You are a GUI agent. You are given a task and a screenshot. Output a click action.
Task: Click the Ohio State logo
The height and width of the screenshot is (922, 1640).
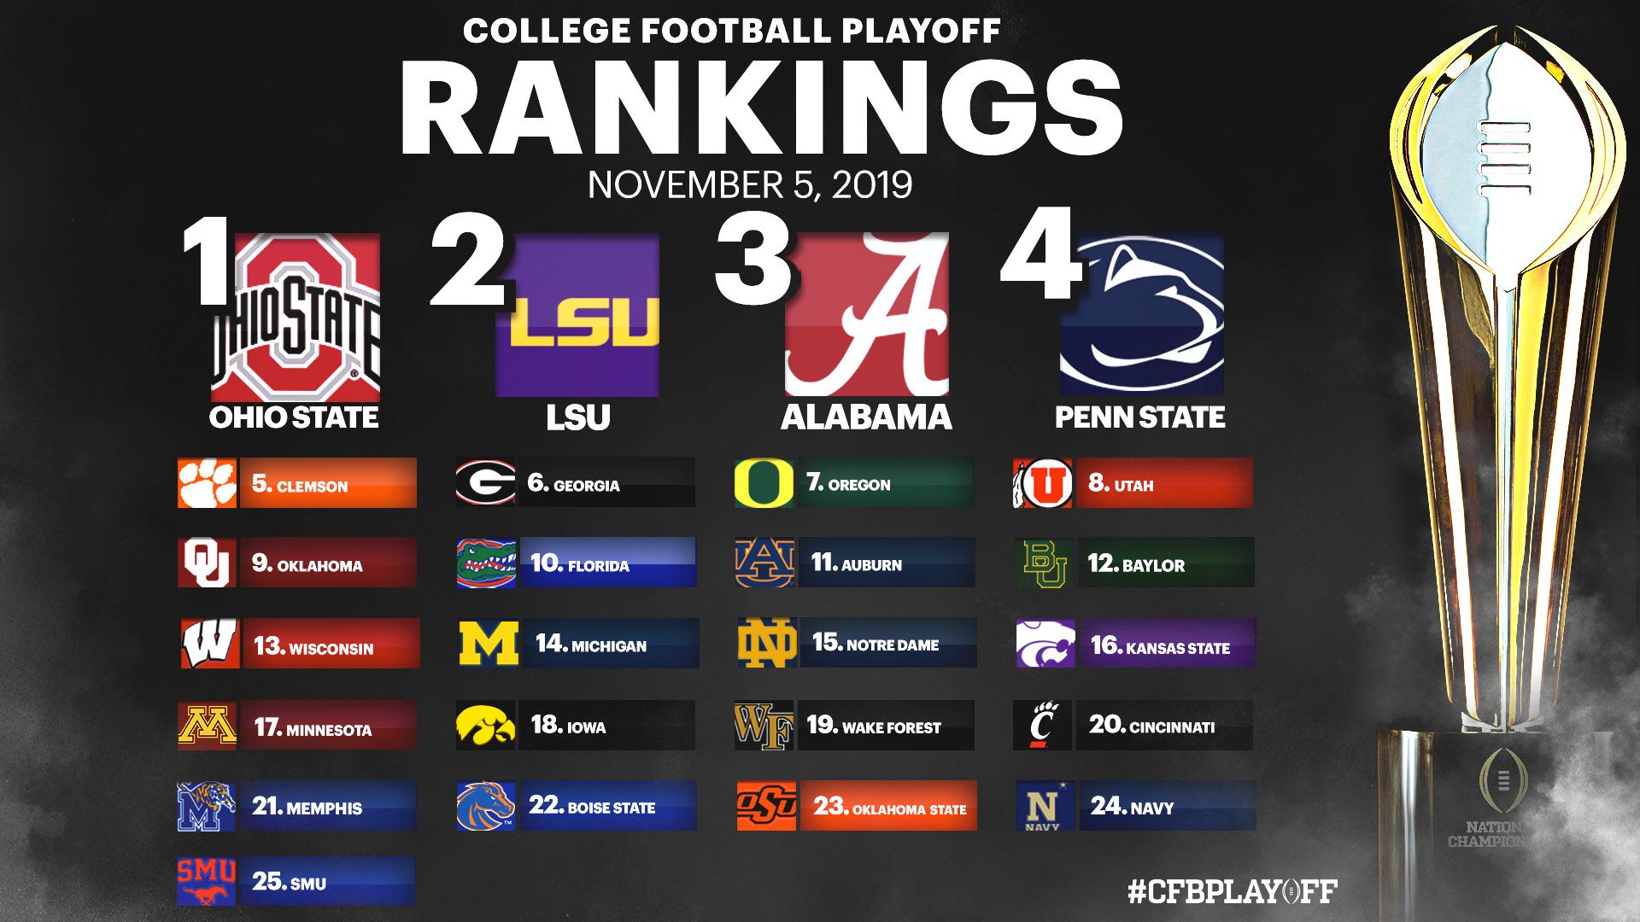(296, 318)
